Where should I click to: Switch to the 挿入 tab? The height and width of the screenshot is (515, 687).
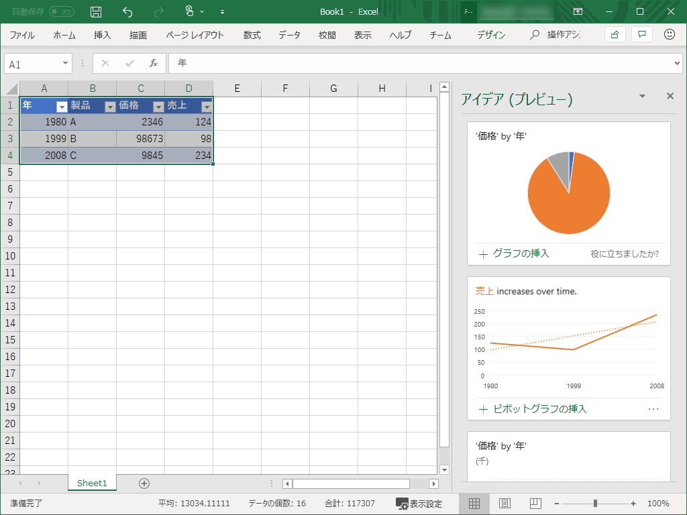102,35
